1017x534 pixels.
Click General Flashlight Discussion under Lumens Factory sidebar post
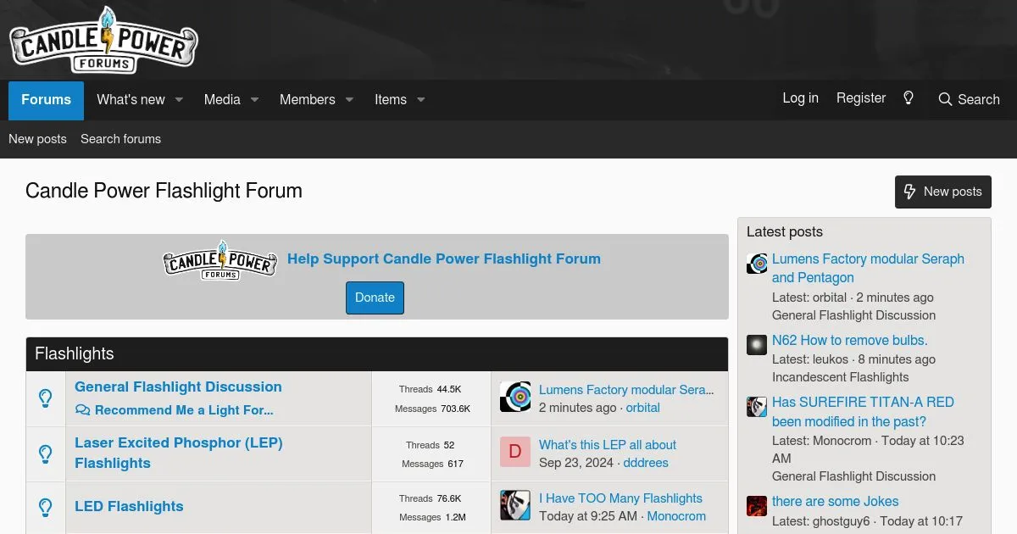click(853, 315)
